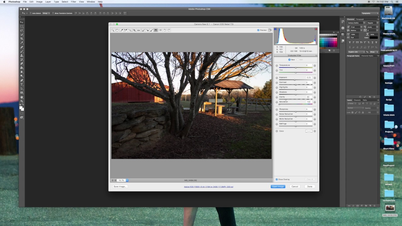This screenshot has width=402, height=226.
Task: Select the IMG_3438.CR2 file on desktop
Action: point(390,210)
